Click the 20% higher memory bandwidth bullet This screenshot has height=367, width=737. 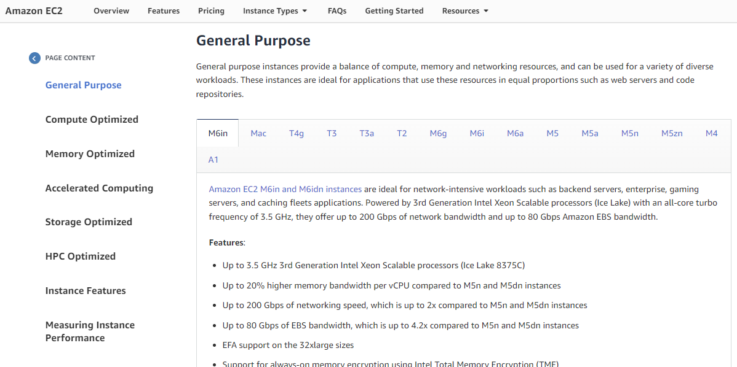(391, 285)
